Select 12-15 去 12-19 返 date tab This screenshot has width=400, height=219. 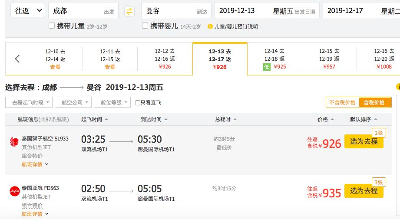(x=329, y=59)
